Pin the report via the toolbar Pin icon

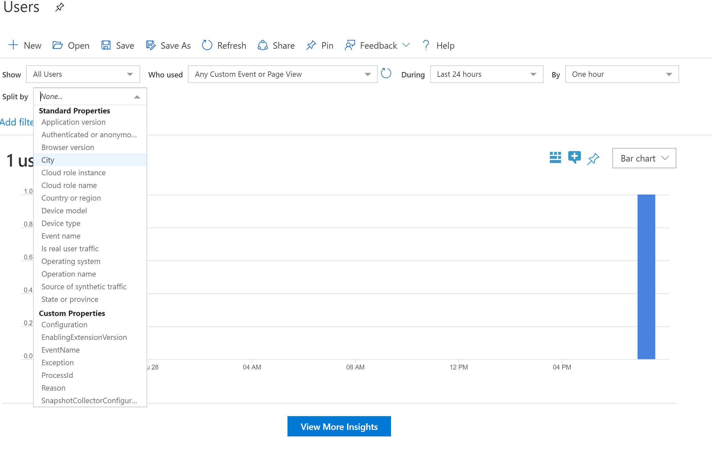(311, 45)
